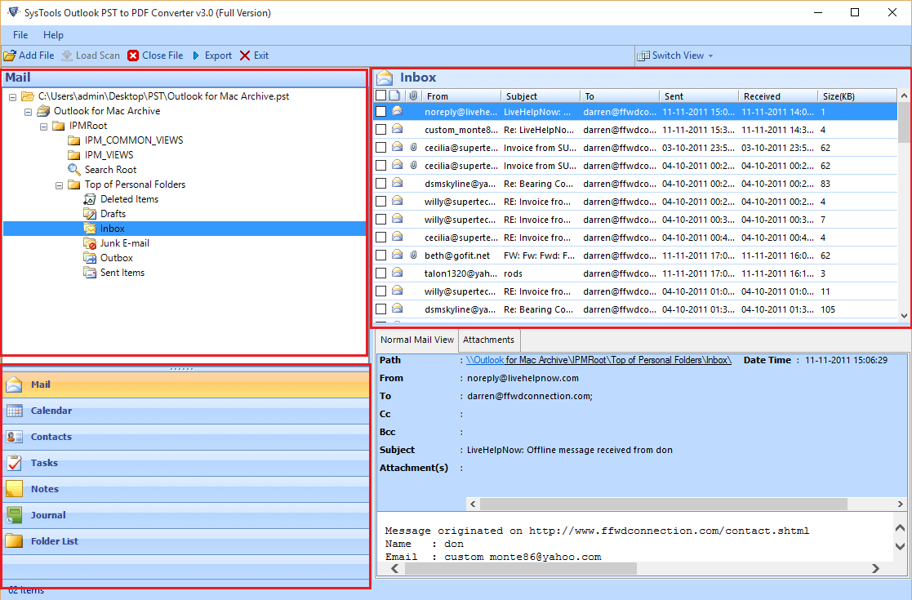912x600 pixels.
Task: Check the checkbox on the first inbox email
Action: pyautogui.click(x=380, y=111)
